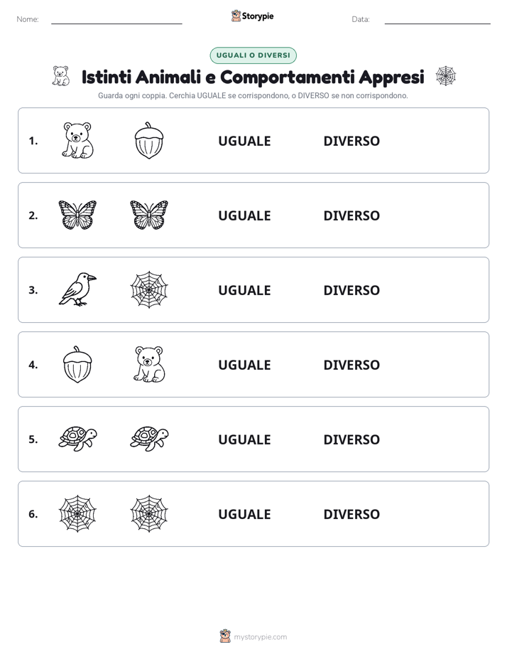Screen dimensions: 507x657
Task: Click the acorn icon in row 4
Action: click(x=77, y=364)
